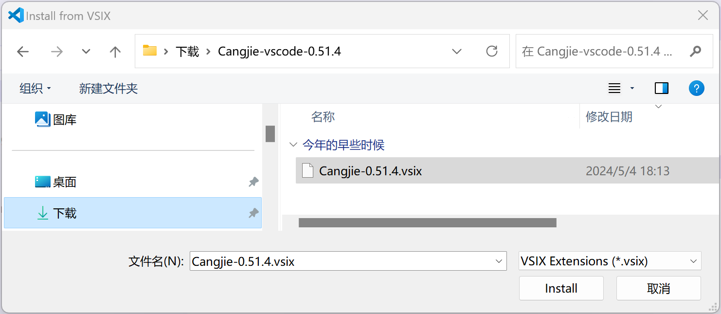Go back using the left arrow
The height and width of the screenshot is (314, 721).
23,52
